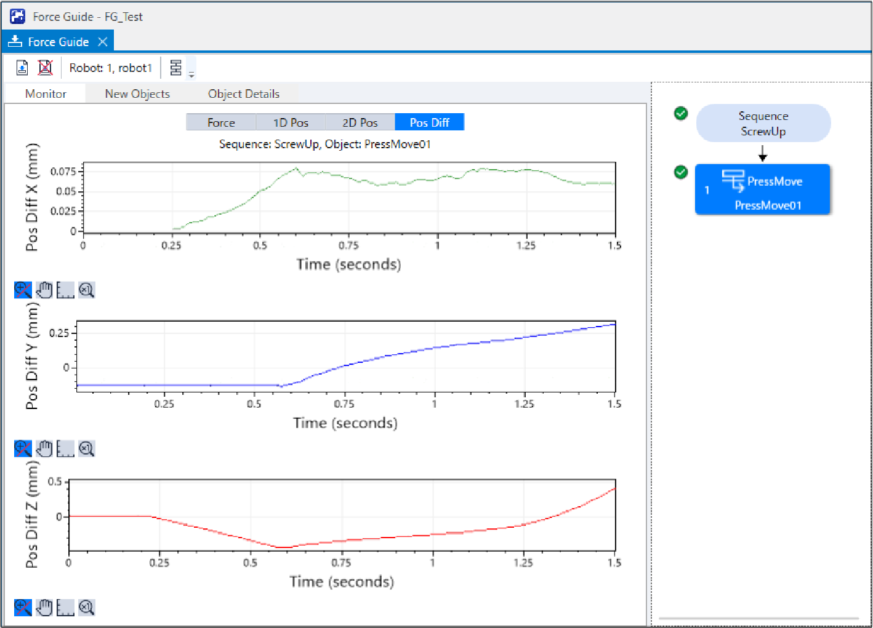Image resolution: width=873 pixels, height=628 pixels.
Task: Show the Force graph view
Action: pyautogui.click(x=221, y=122)
